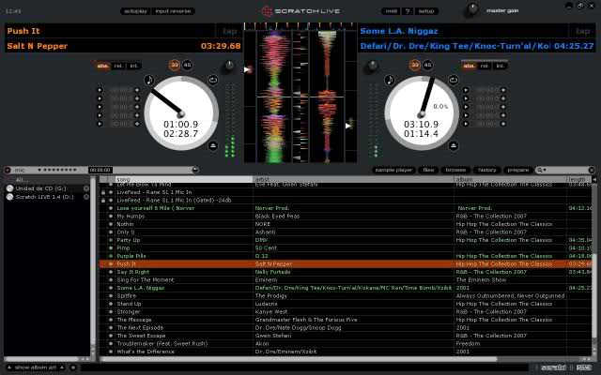
Task: Click the search magnifier icon
Action: 539,170
